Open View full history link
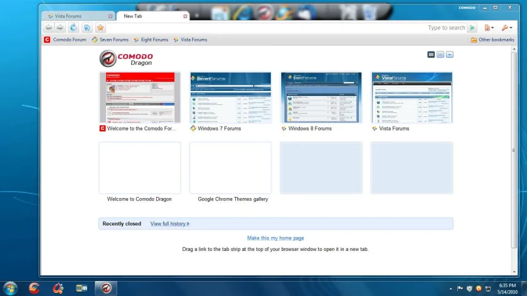The height and width of the screenshot is (296, 527). coord(170,224)
